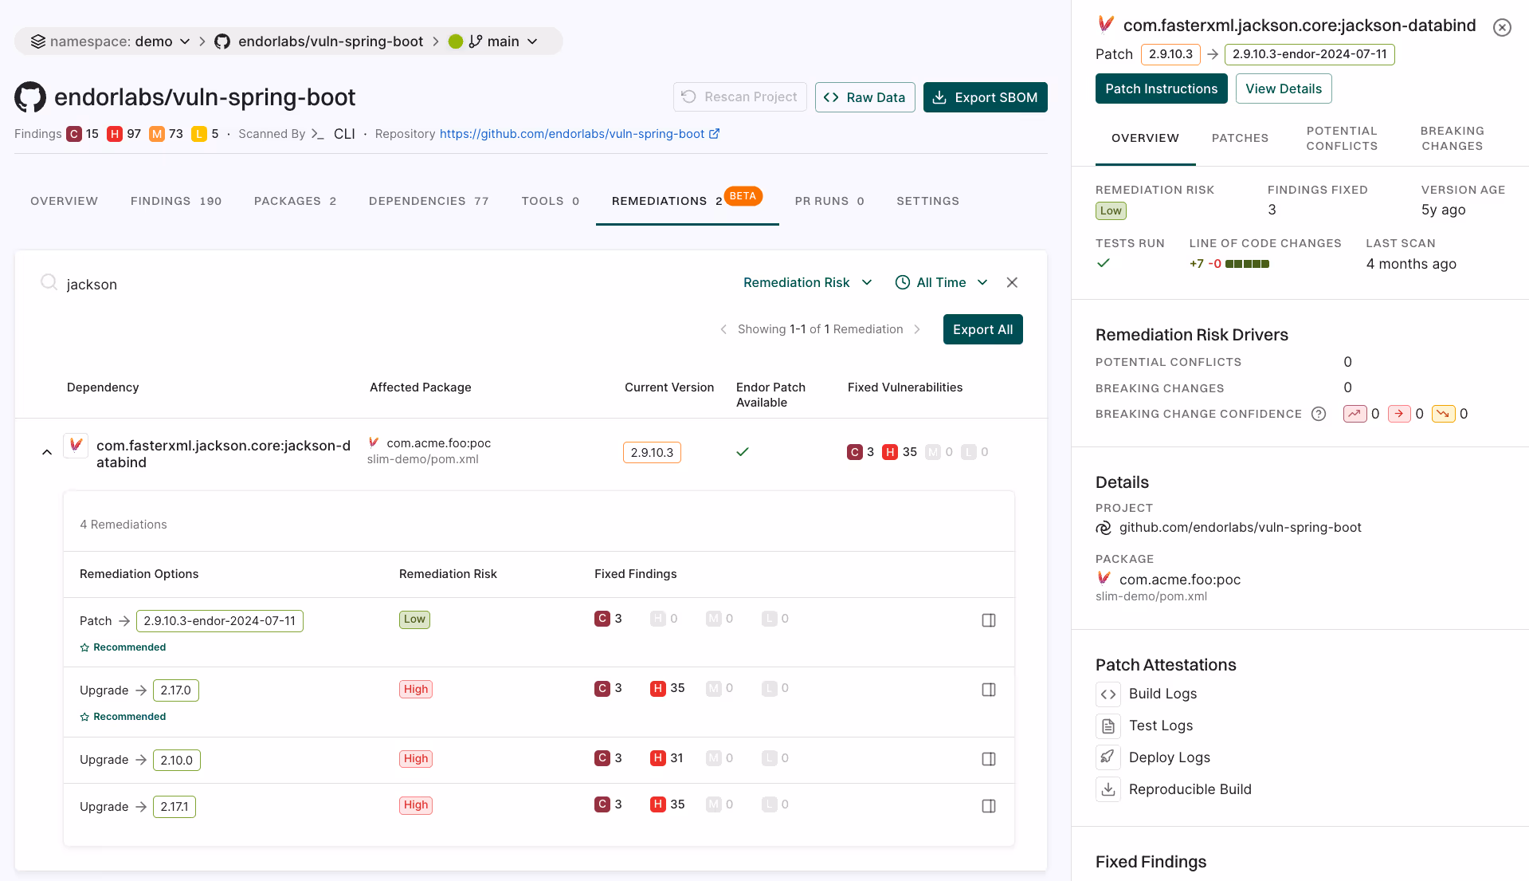Click the Rescan Project button
Screen dimensions: 1529x881
[740, 96]
